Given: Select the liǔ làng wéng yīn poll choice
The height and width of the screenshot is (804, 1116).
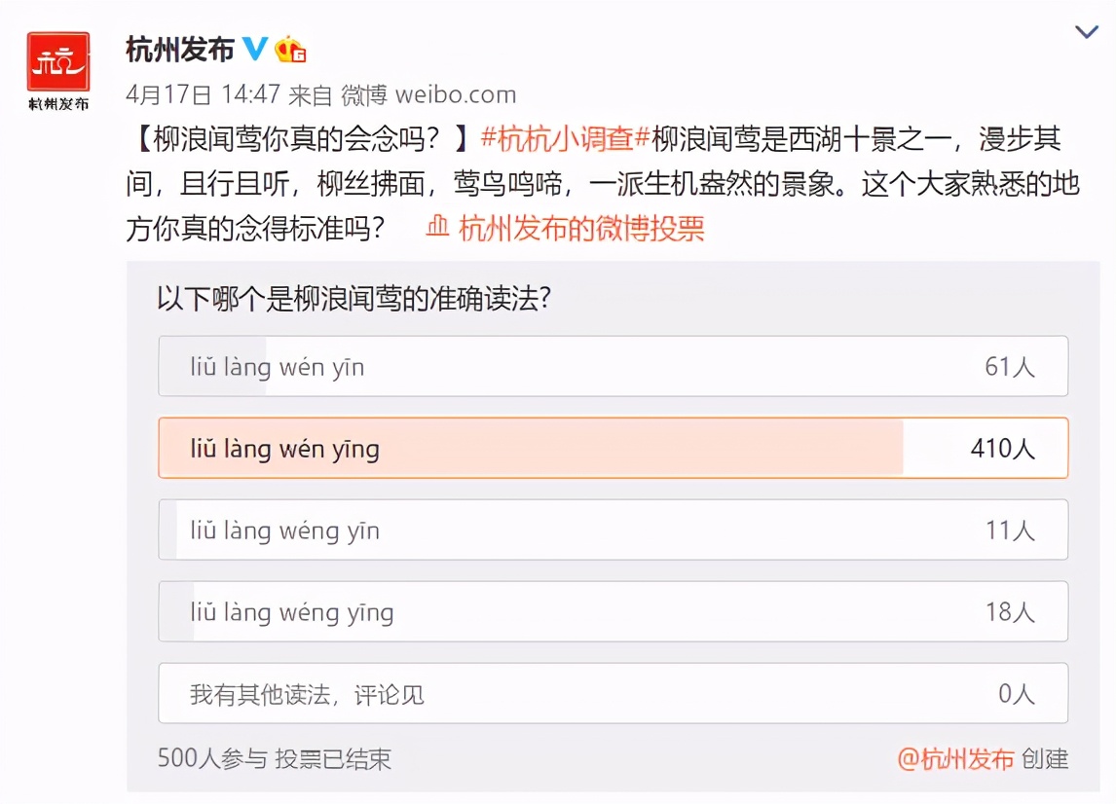Looking at the screenshot, I should point(614,530).
